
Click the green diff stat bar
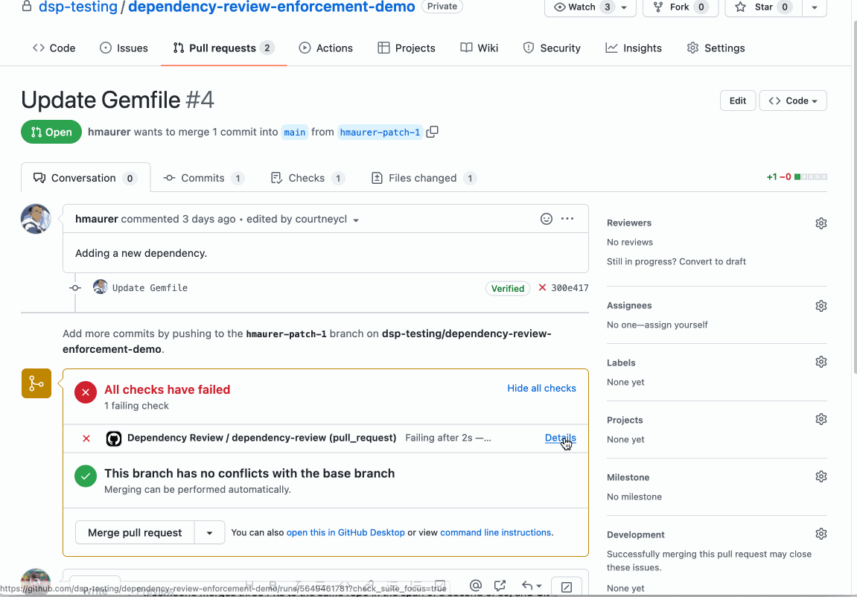pos(797,177)
